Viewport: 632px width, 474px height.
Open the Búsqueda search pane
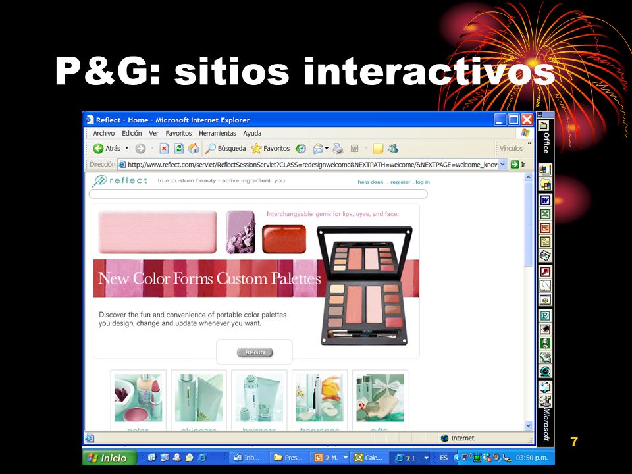[x=225, y=149]
